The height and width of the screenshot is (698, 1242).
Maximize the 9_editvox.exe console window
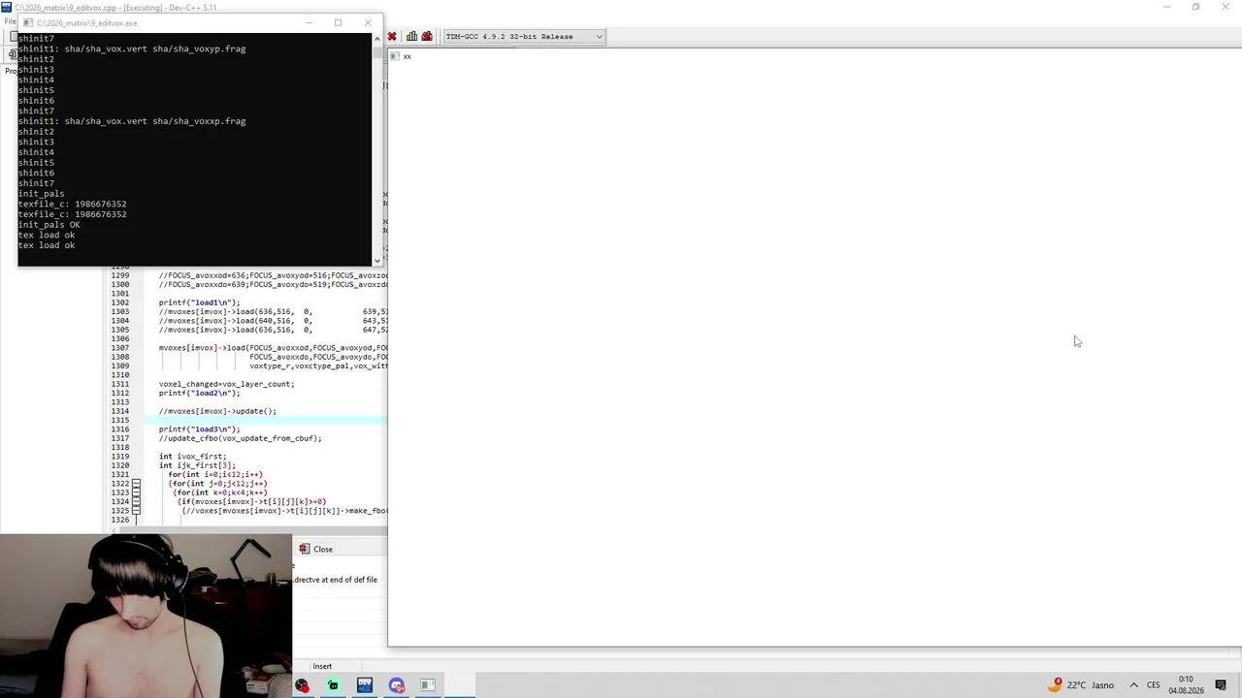[338, 22]
